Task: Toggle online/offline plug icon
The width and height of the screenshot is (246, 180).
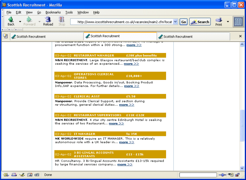Action: pyautogui.click(x=222, y=175)
